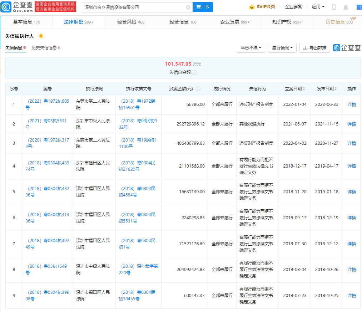Viewport: 362px width, 312px height.
Task: Click the company name search input field
Action: (x=136, y=7)
